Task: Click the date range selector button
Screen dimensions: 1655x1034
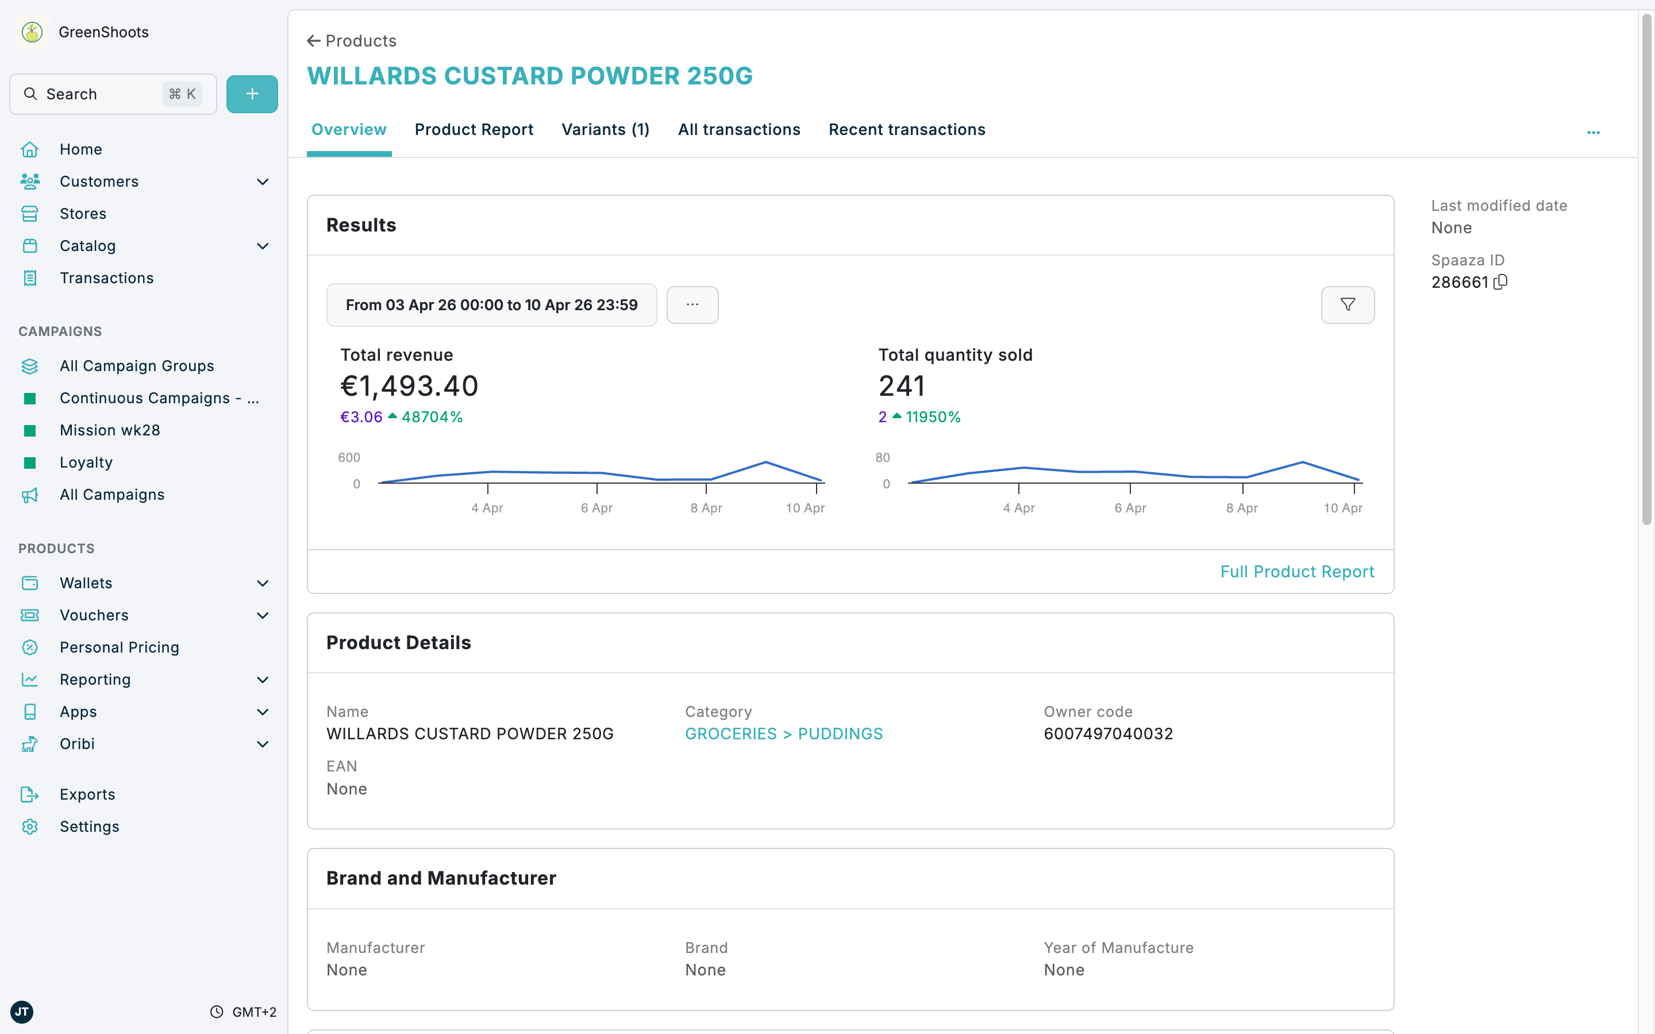Action: click(x=491, y=304)
